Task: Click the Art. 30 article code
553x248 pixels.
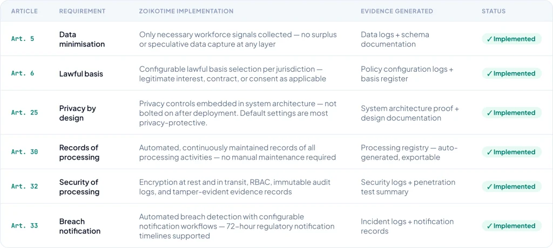Action: 24,152
